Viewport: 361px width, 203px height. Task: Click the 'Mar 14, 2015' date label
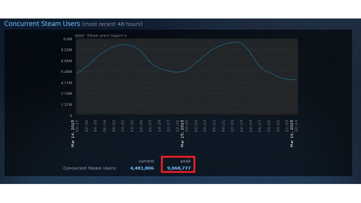click(73, 134)
